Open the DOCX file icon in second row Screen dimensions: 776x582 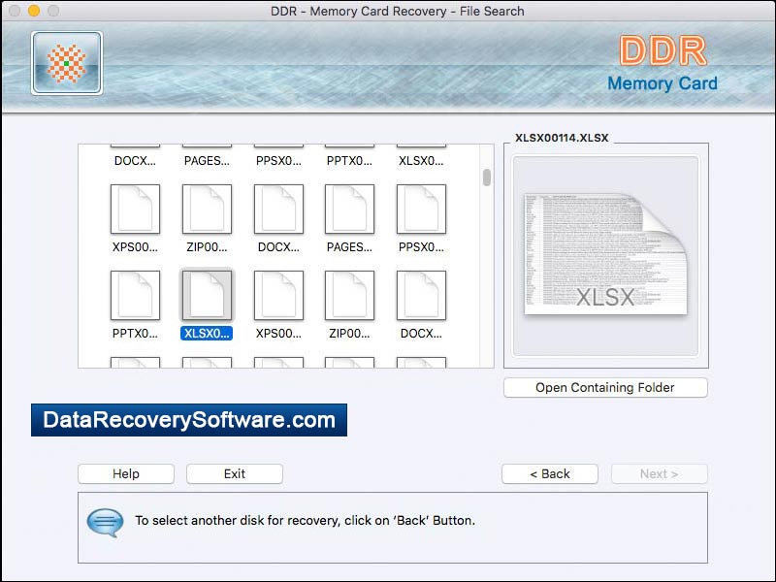[x=278, y=209]
